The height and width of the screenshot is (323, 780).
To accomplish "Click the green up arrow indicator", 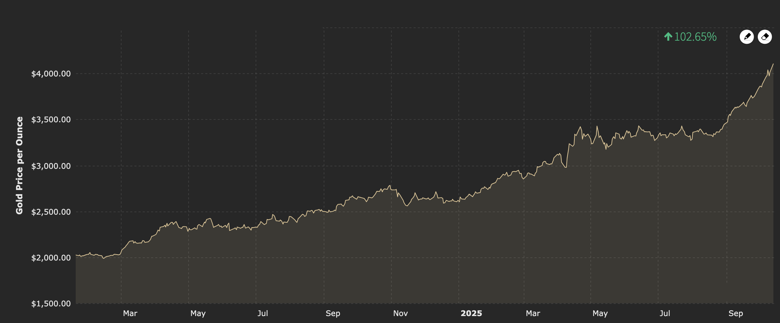I will 668,37.
